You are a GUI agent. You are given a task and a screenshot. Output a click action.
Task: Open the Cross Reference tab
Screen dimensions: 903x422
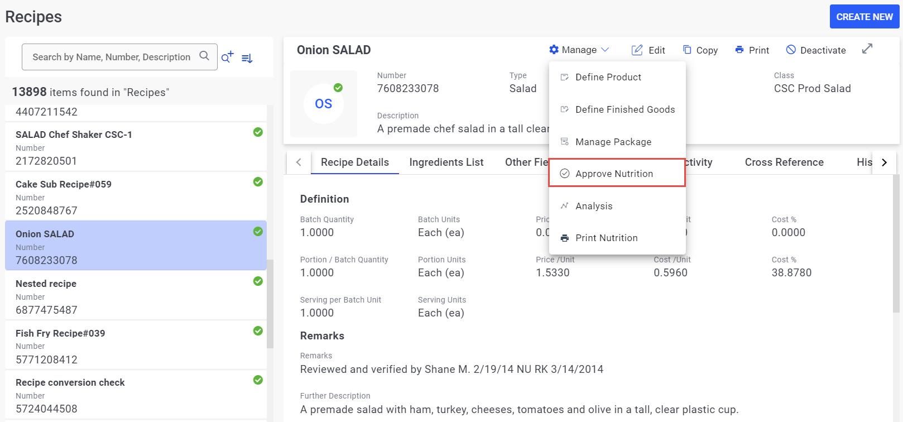click(784, 162)
